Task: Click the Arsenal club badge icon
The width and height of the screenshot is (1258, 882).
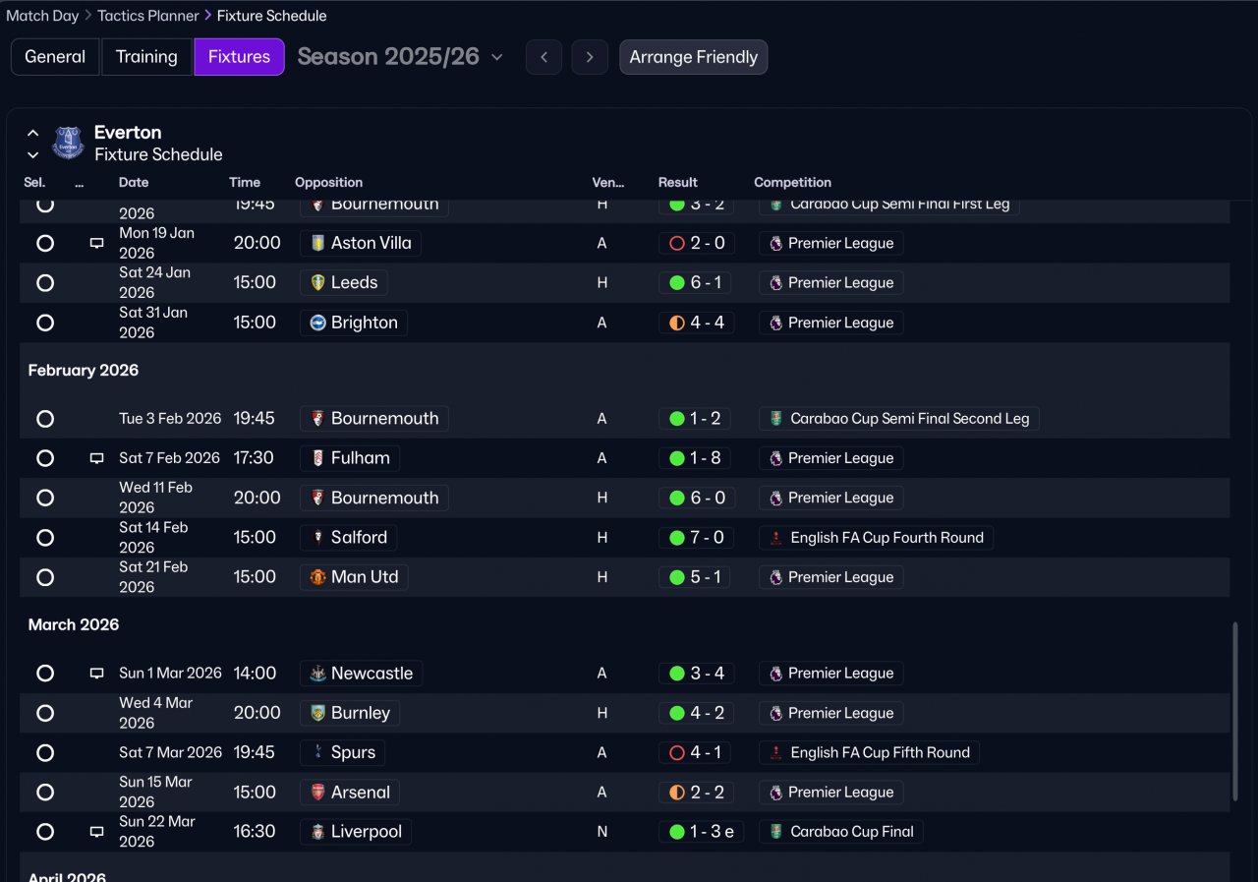Action: 317,793
